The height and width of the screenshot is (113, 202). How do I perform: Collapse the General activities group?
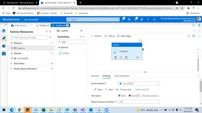point(59,47)
